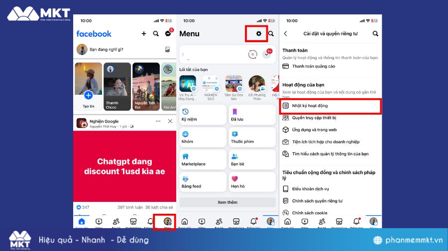This screenshot has width=448, height=251.
Task: Open 'Tiện ích tích hợp cho doanh nghiệp'
Action: click(x=331, y=142)
